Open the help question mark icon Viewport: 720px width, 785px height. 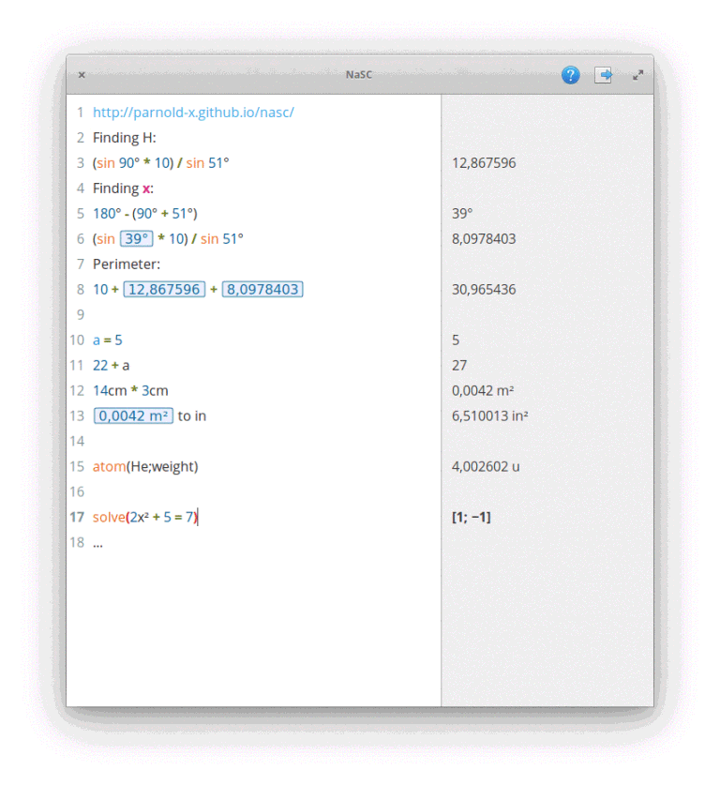(570, 75)
